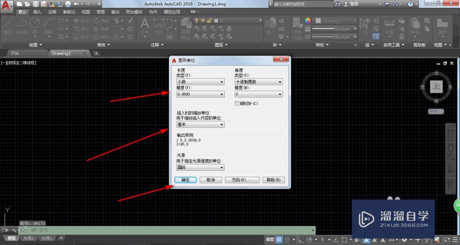Toggle lineweight display in status bar

(x=357, y=239)
